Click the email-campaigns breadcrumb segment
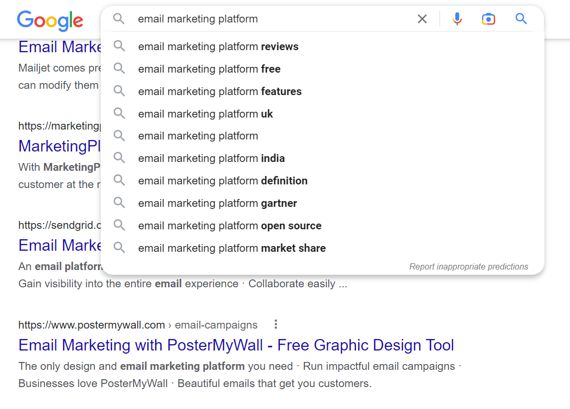This screenshot has height=409, width=570. 227,324
